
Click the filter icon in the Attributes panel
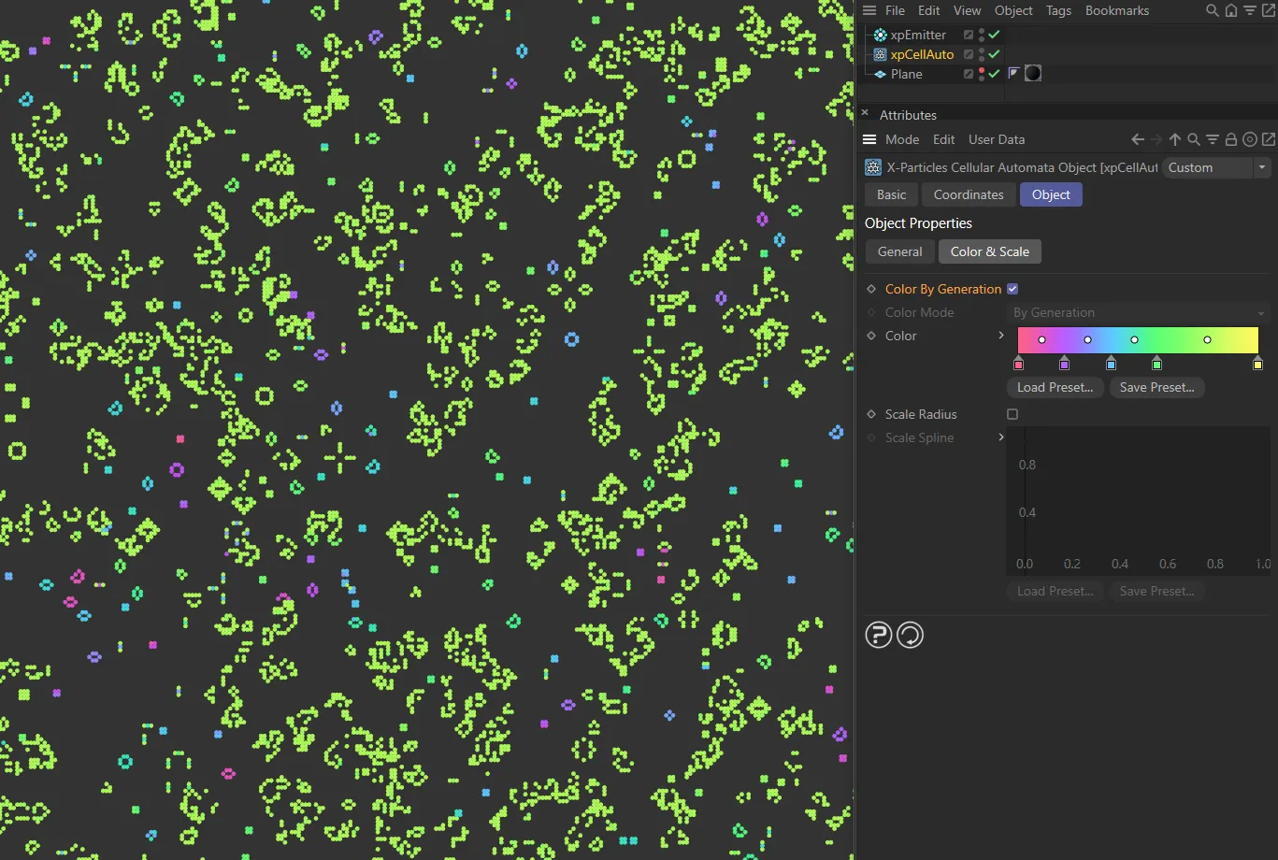click(1213, 138)
